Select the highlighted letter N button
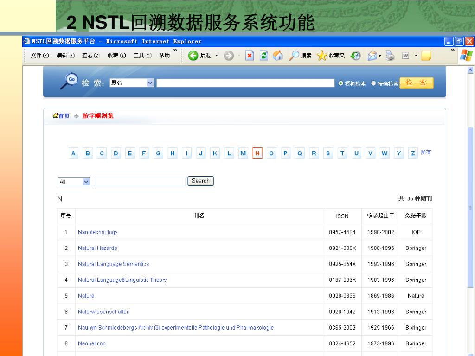This screenshot has width=475, height=356. coord(257,153)
